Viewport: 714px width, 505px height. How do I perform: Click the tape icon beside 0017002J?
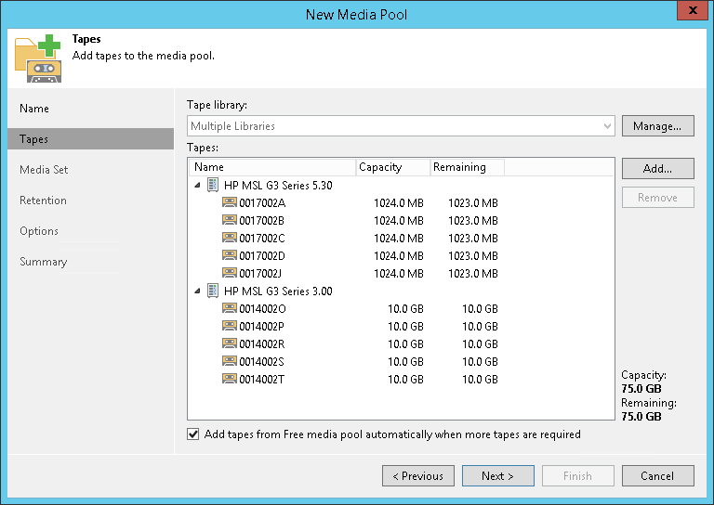coord(230,273)
